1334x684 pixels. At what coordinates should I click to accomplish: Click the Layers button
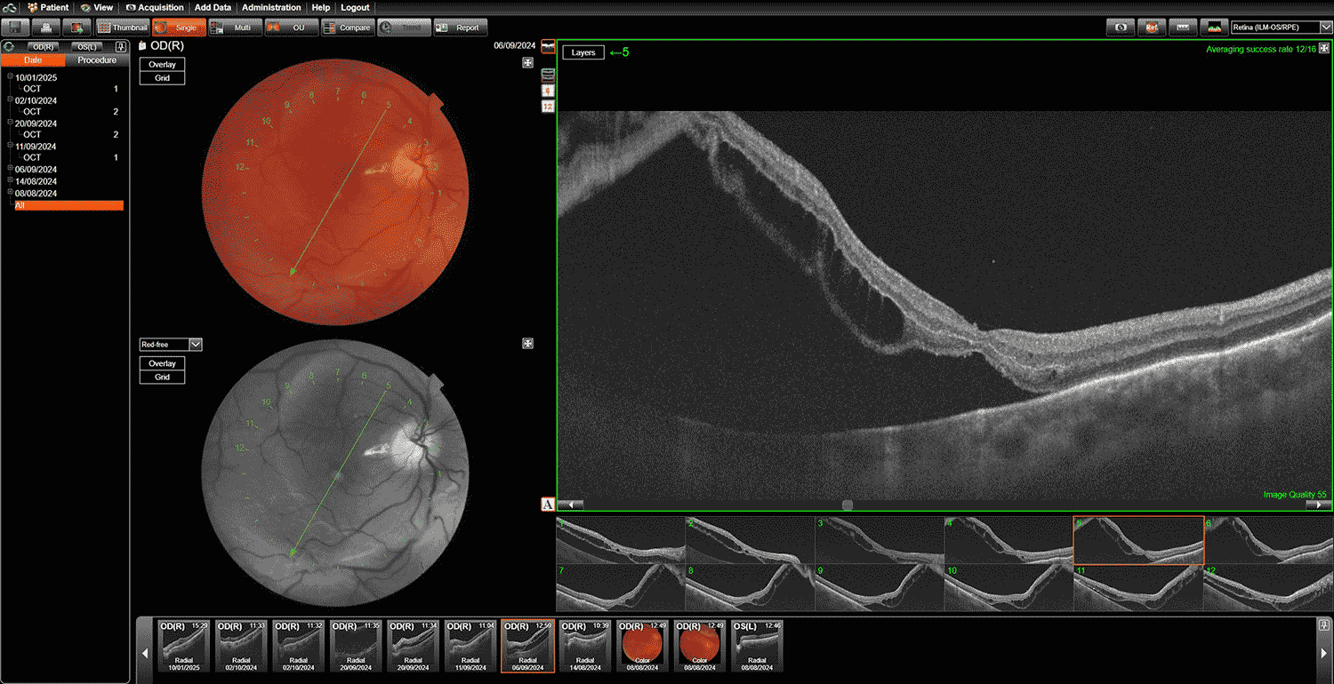coord(583,52)
